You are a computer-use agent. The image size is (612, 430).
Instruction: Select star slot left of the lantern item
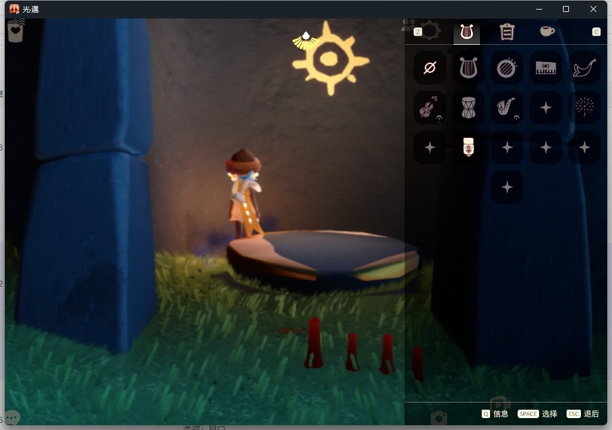430,147
